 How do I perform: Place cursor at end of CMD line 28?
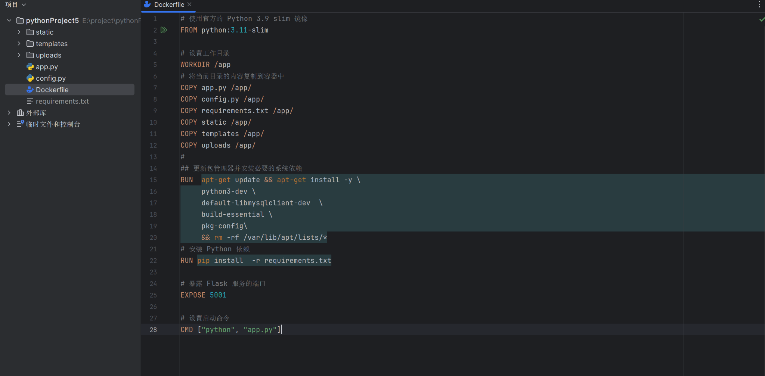(x=282, y=329)
